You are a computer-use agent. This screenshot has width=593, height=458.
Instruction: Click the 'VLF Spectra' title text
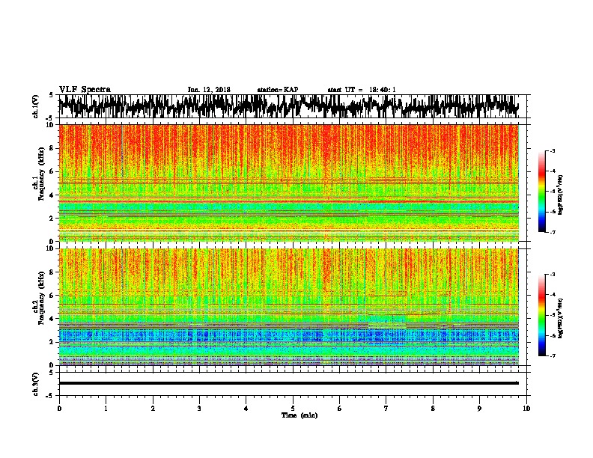pyautogui.click(x=85, y=90)
